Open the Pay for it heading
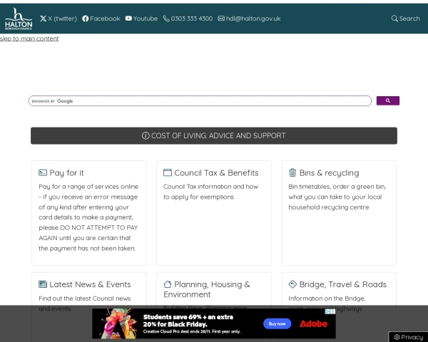The height and width of the screenshot is (342, 428). point(66,173)
